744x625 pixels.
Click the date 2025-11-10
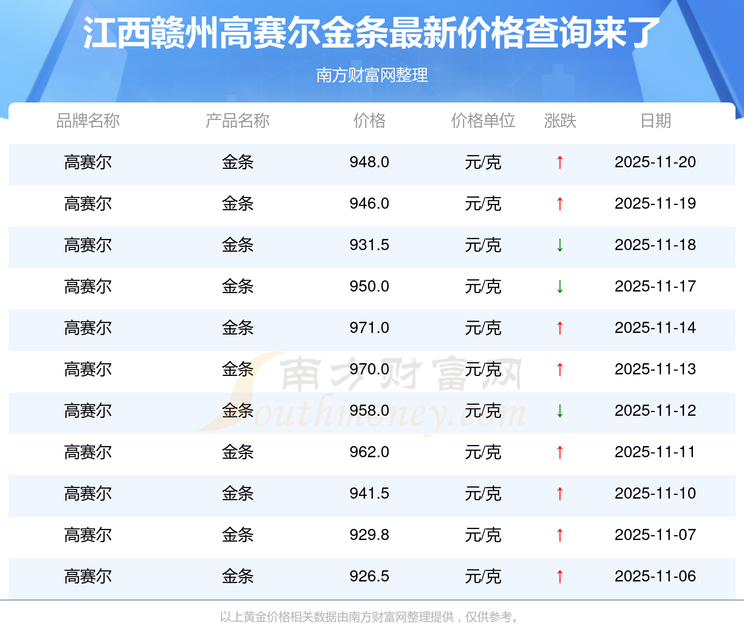click(x=655, y=493)
